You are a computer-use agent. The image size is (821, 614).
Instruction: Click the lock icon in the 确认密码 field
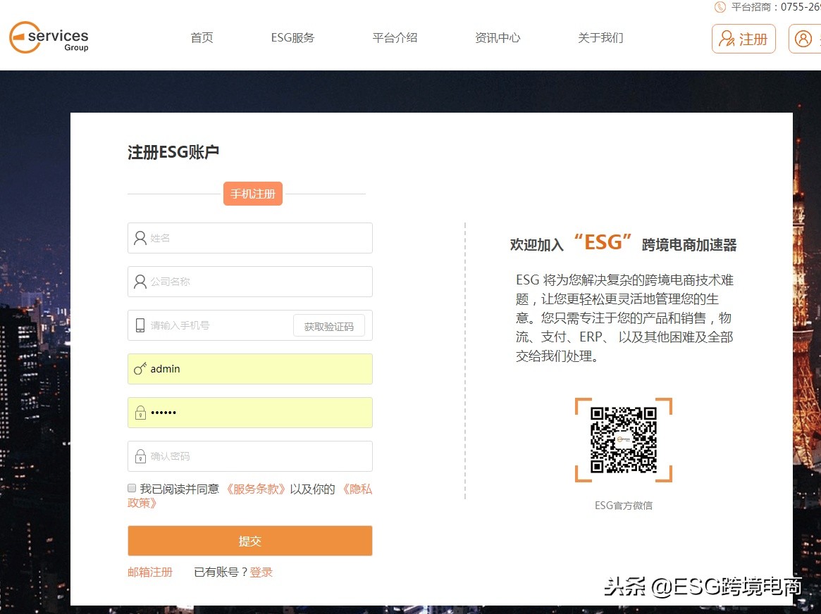pos(140,456)
